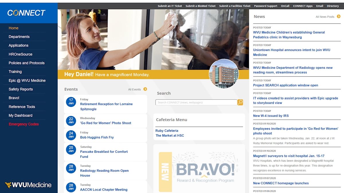Select Emergency Codes in the sidebar
This screenshot has height=193, width=344.
coord(24,124)
